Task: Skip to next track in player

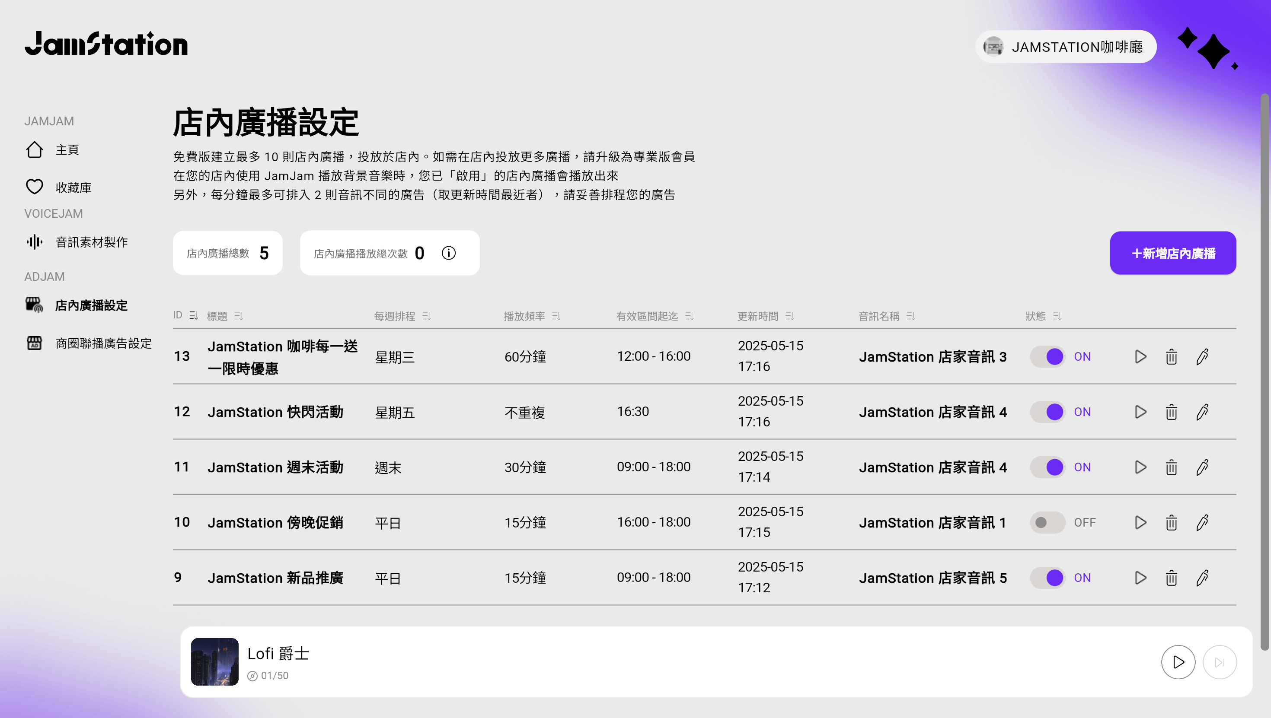Action: pyautogui.click(x=1220, y=662)
